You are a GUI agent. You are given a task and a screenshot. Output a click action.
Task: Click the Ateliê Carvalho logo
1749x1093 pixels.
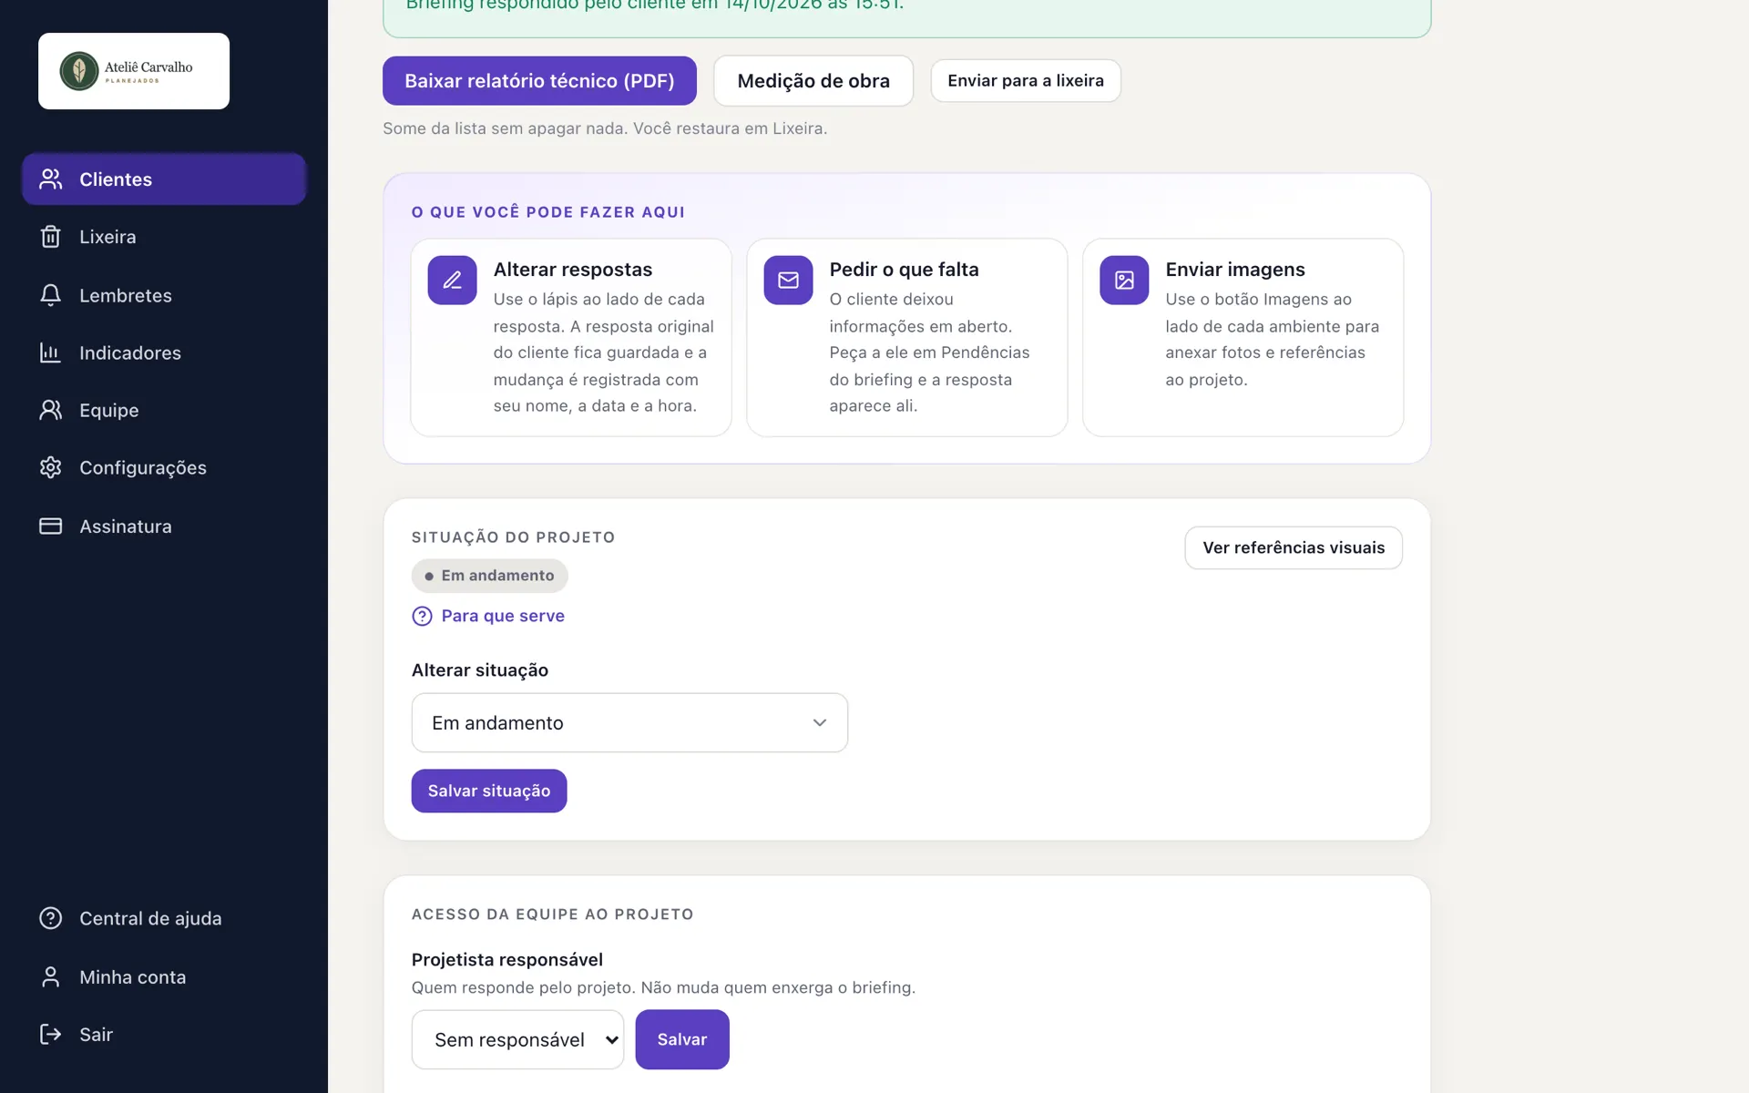click(x=134, y=71)
